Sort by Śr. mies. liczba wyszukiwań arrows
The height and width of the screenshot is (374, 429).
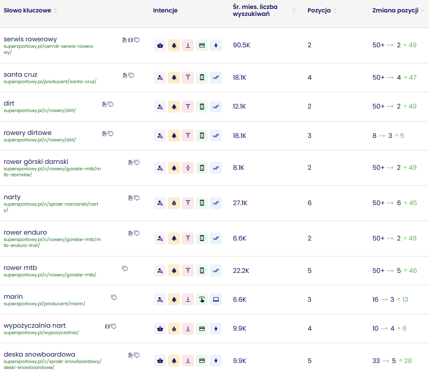[294, 11]
